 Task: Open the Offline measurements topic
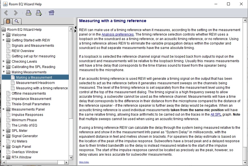click(x=29, y=93)
